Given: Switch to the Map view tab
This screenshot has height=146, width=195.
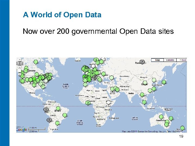Looking at the screenshot, I should [157, 60].
